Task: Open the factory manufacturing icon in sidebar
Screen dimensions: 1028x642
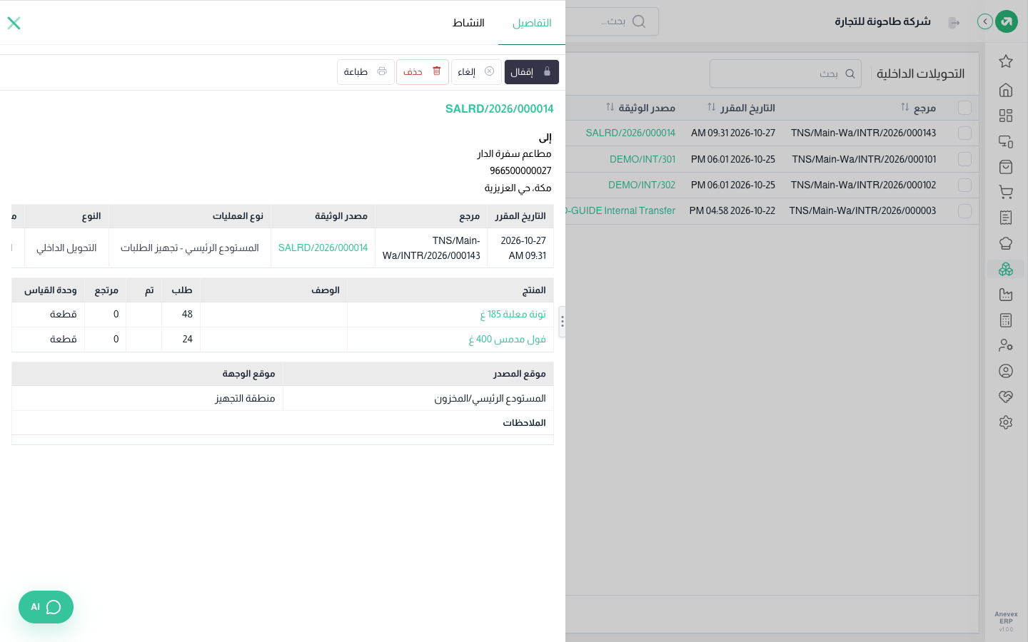Action: click(x=1006, y=295)
